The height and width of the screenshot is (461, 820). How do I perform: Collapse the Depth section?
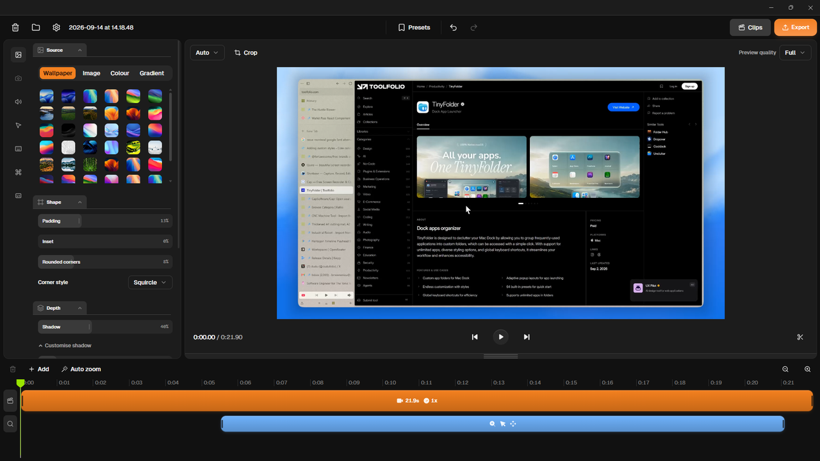pos(60,308)
